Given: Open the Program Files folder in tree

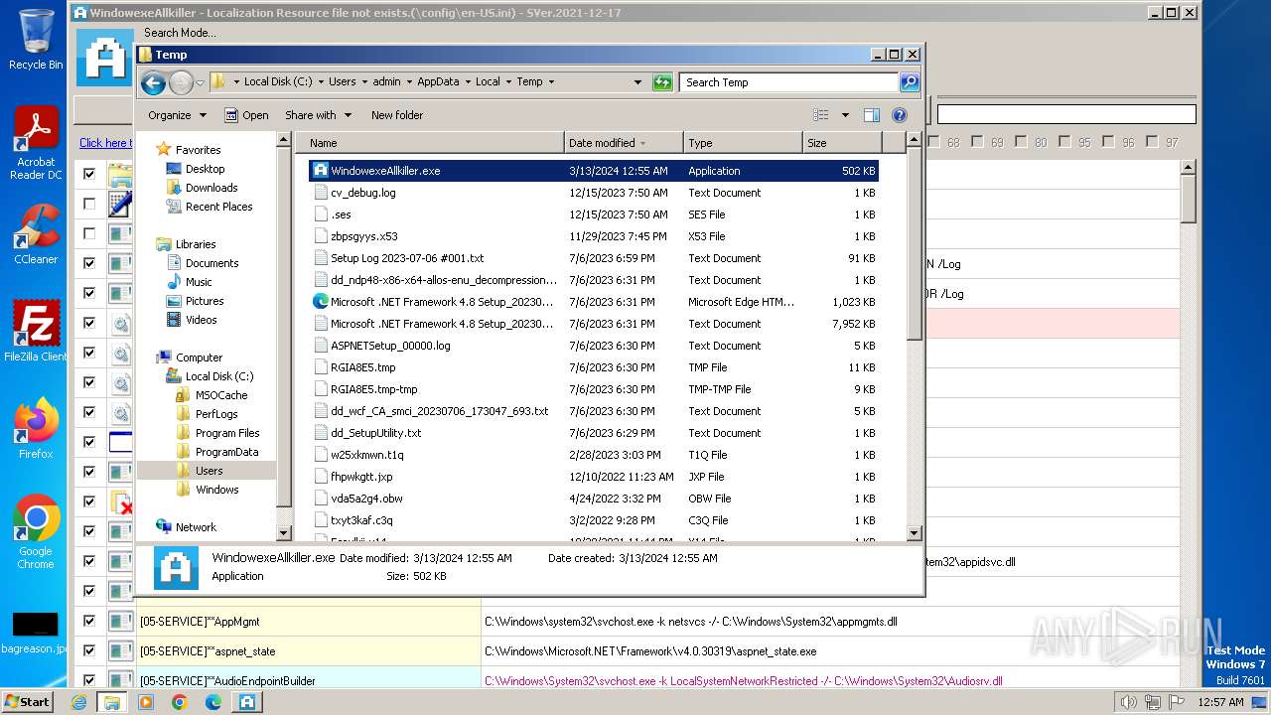Looking at the screenshot, I should click(227, 433).
